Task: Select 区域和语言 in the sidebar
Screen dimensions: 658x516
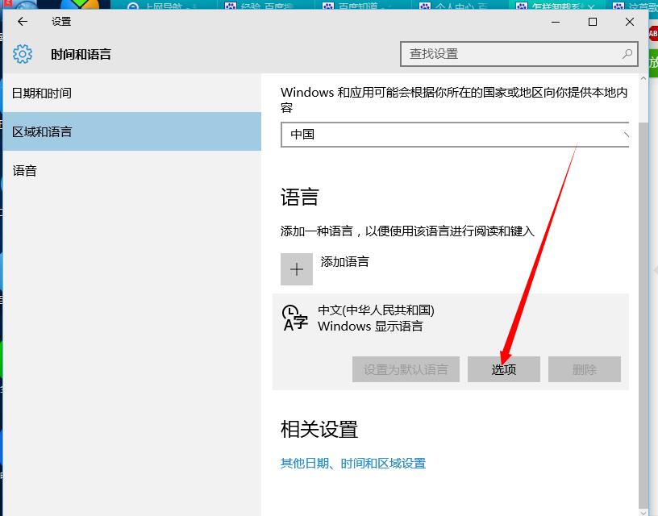Action: [131, 131]
